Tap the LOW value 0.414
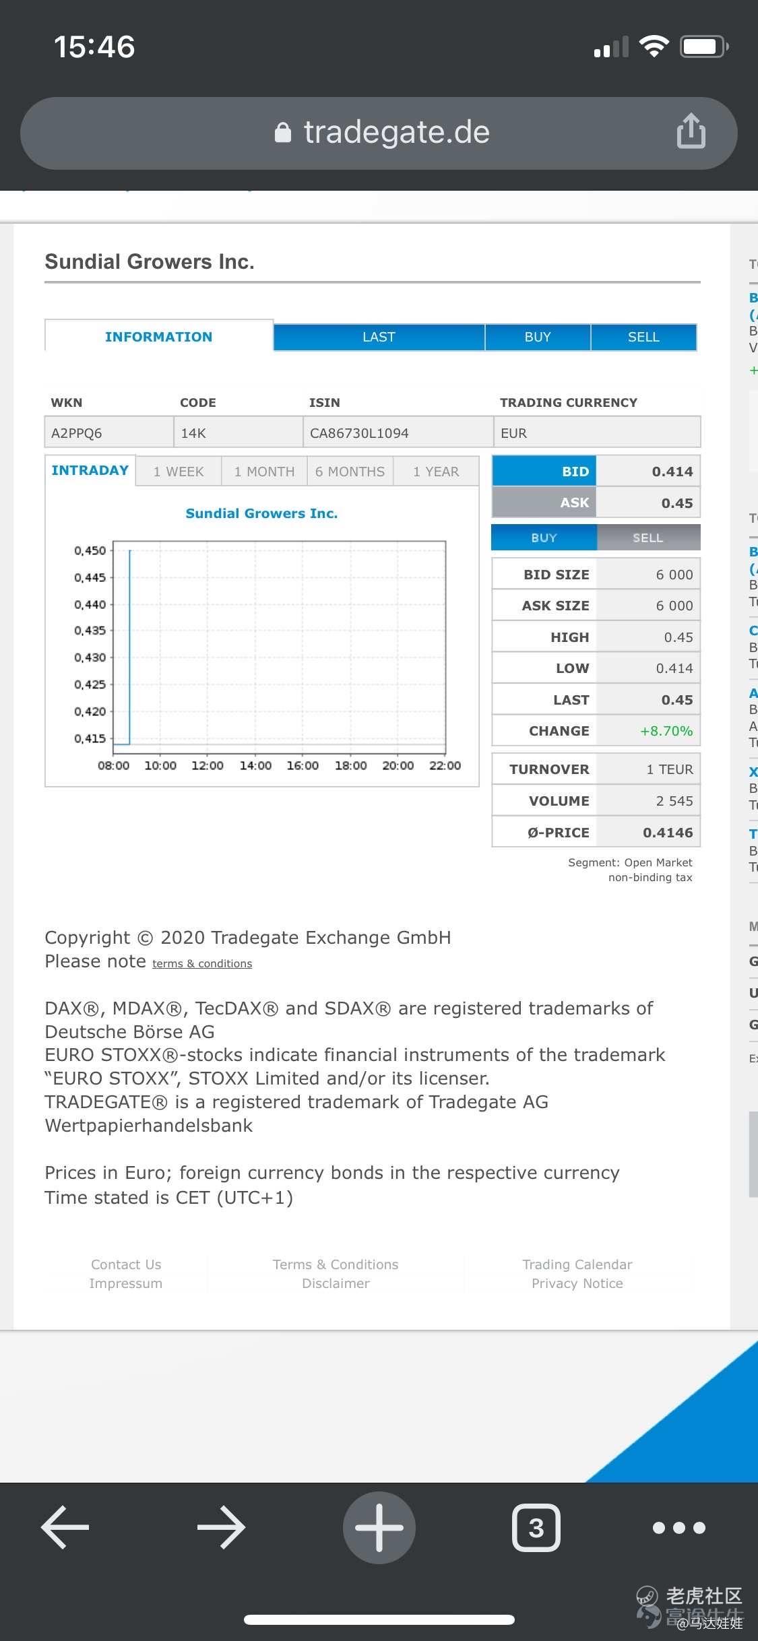The width and height of the screenshot is (758, 1641). 674,668
